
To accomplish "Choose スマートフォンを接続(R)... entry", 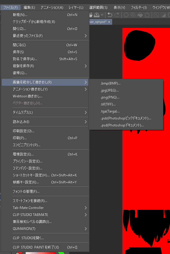I will (45, 201).
